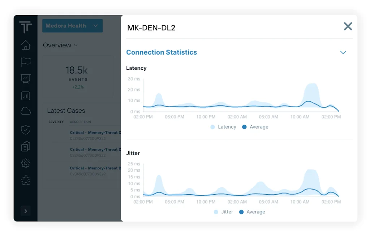Toggle Average series in Jitter legend
The image size is (370, 234).
click(x=252, y=212)
